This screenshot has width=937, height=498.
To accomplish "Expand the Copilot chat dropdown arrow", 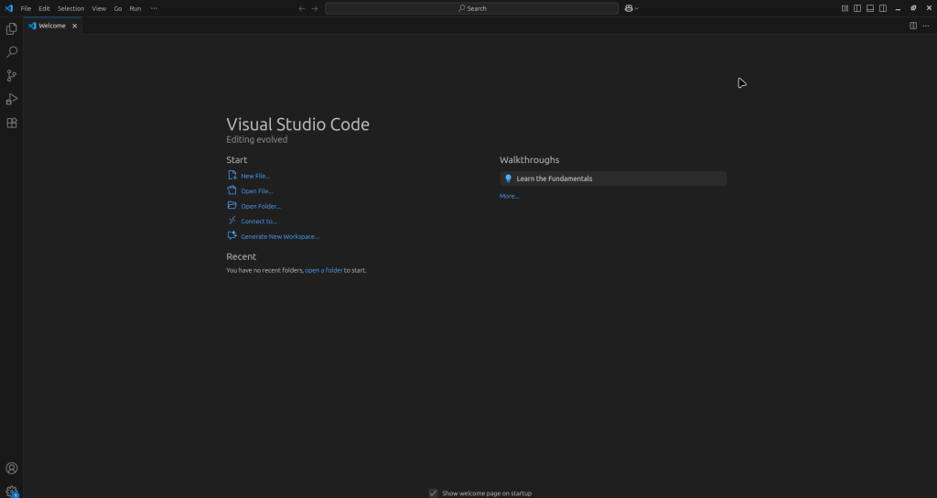I will click(637, 8).
